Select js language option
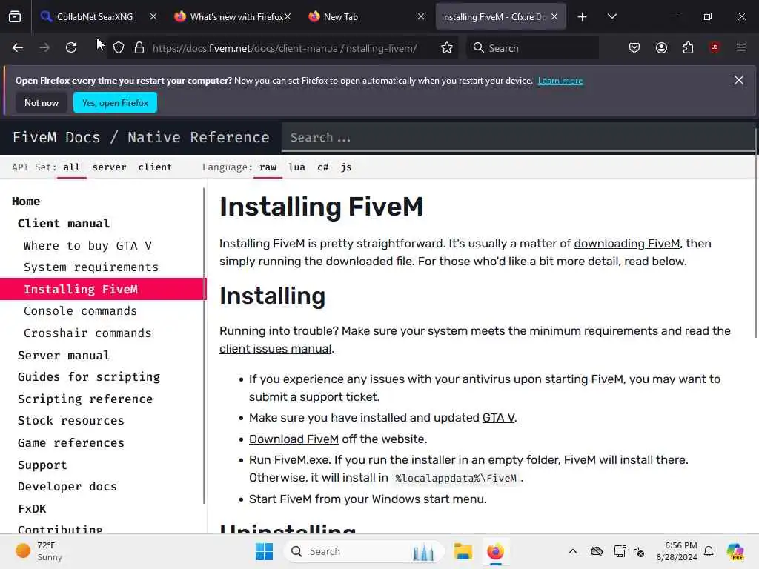 pyautogui.click(x=345, y=167)
